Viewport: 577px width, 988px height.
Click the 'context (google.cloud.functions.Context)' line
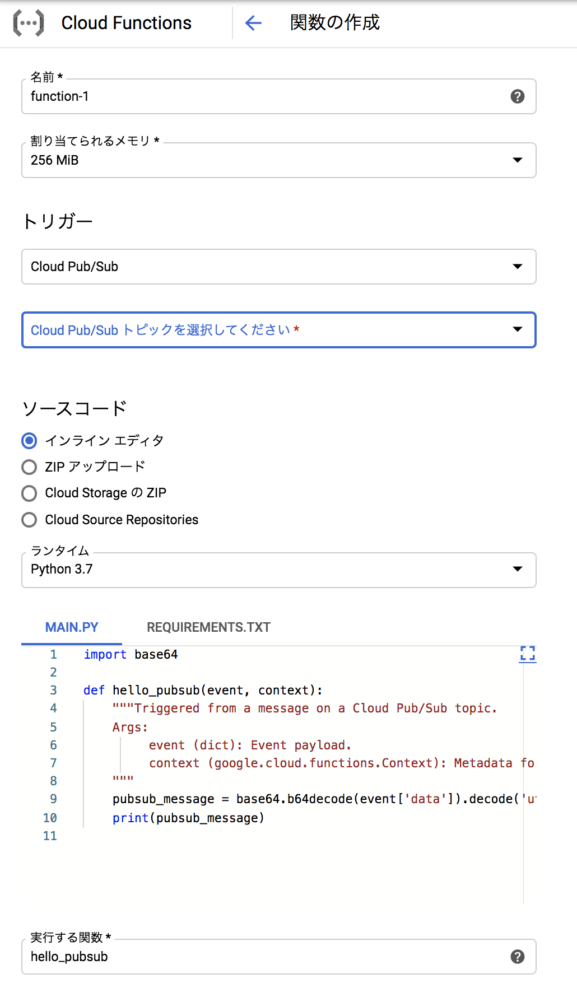pyautogui.click(x=342, y=763)
